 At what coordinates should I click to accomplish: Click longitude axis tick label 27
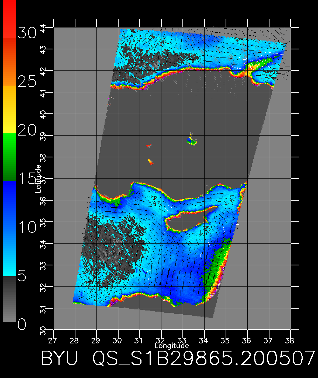(x=53, y=340)
